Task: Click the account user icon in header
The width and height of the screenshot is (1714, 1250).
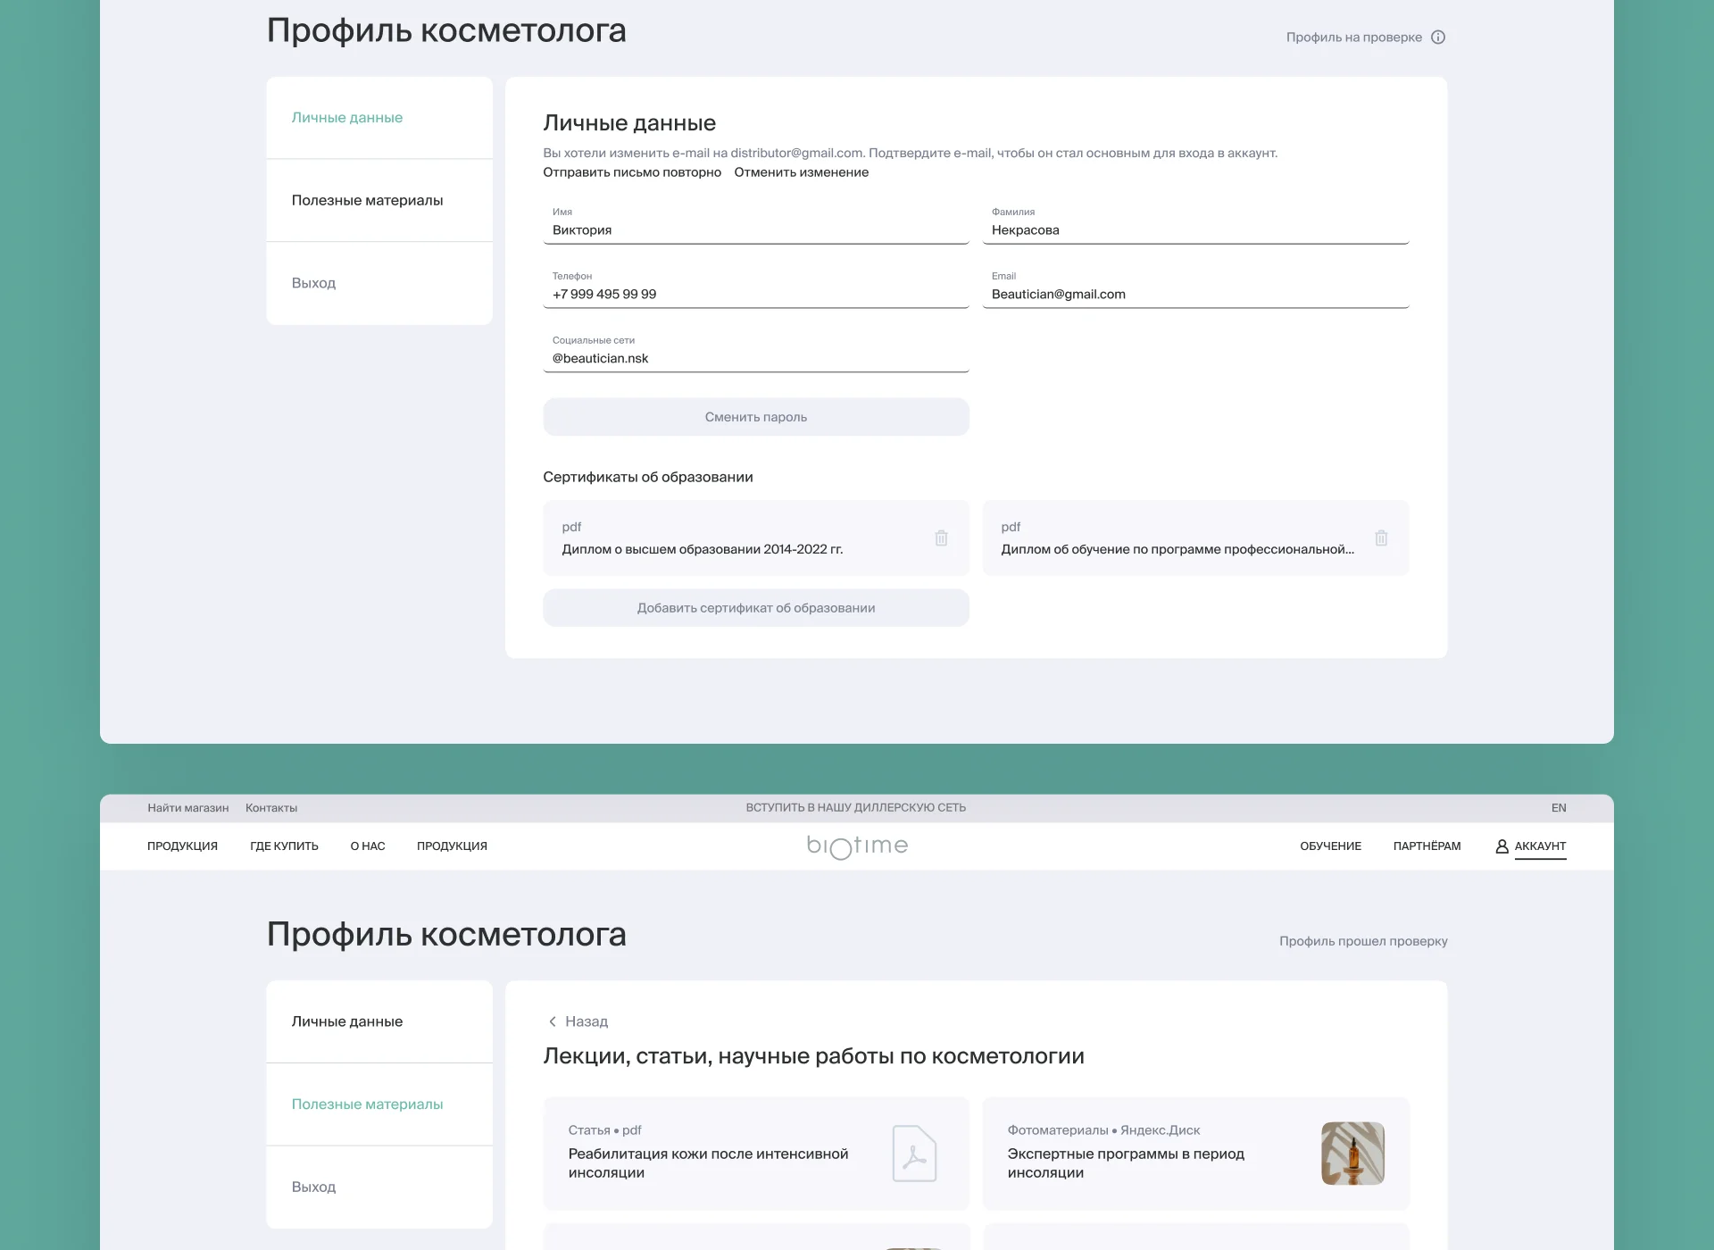Action: point(1502,846)
